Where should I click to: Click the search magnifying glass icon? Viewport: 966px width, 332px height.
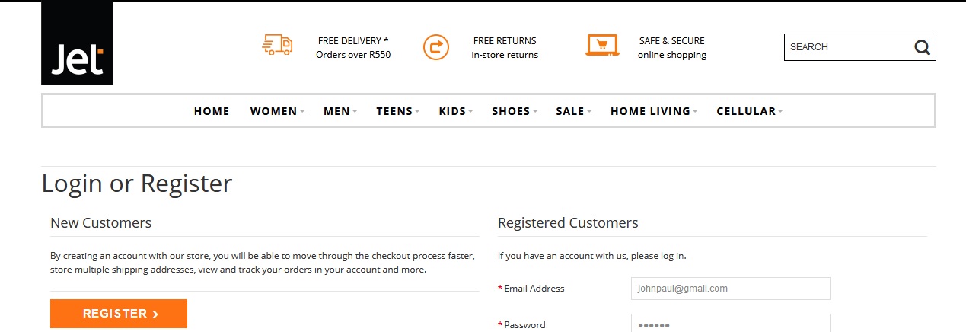tap(922, 47)
